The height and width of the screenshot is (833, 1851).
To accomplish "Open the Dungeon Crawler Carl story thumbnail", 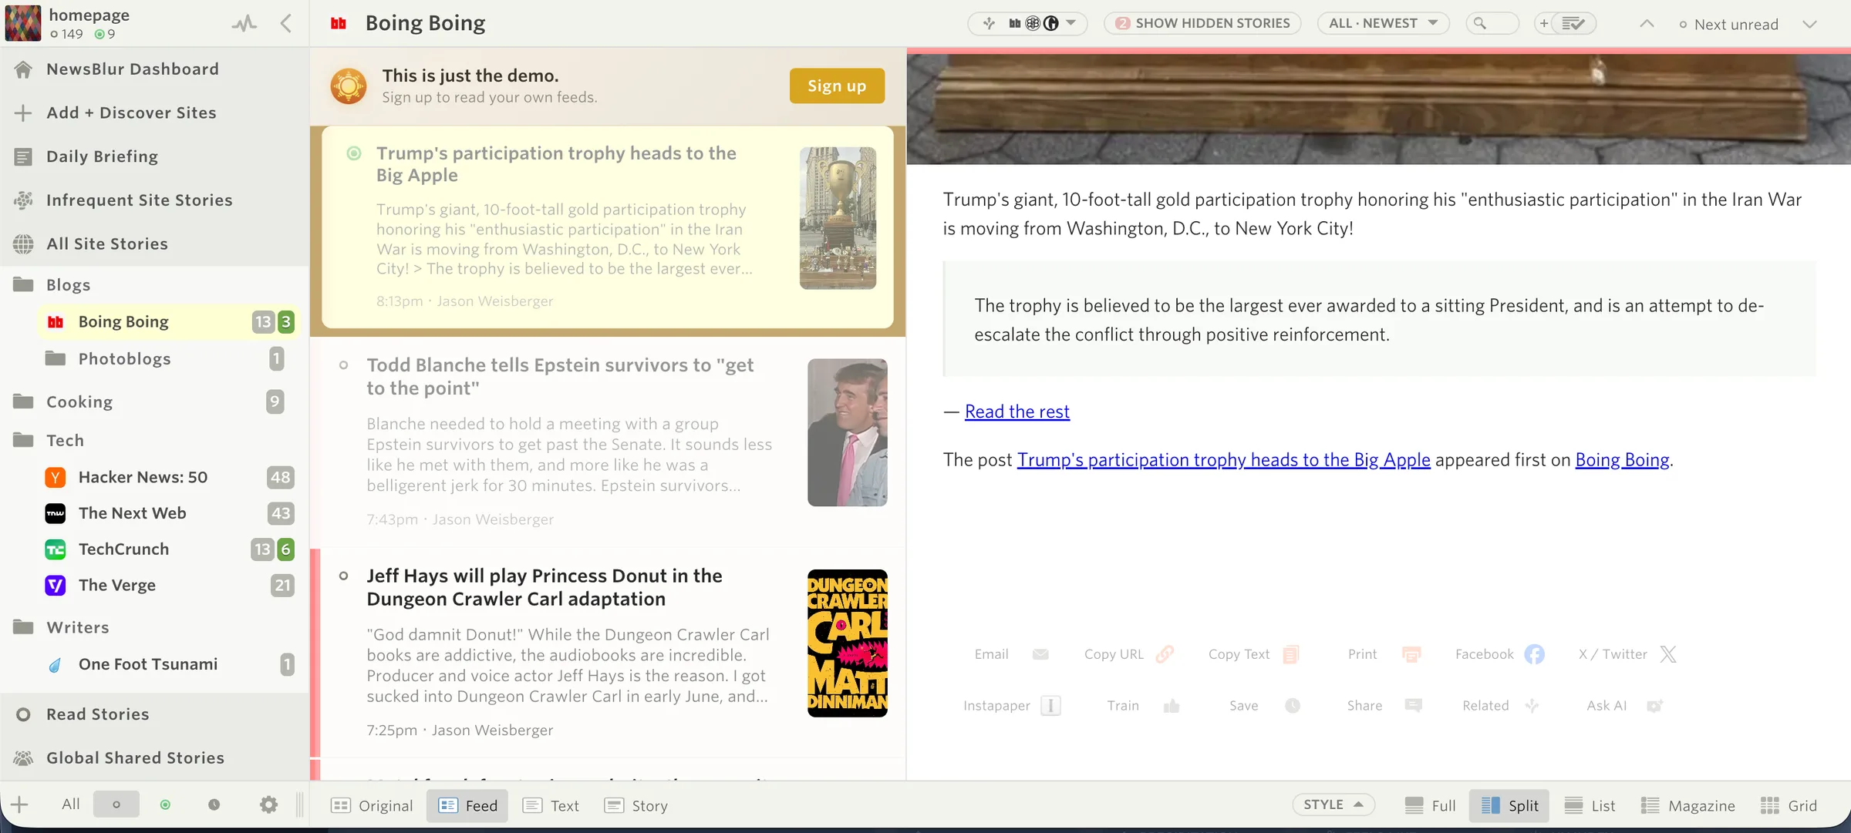I will 848,643.
